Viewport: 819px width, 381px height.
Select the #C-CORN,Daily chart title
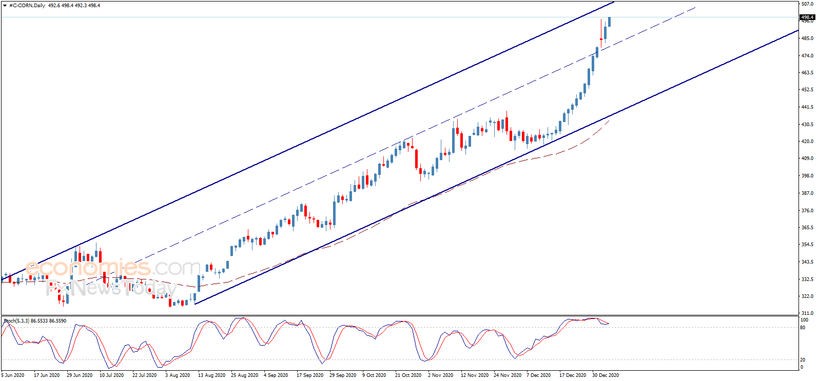click(27, 6)
